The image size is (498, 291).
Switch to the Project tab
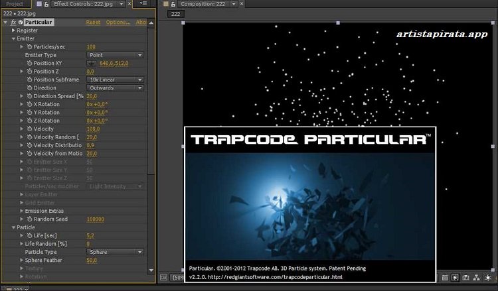pos(15,4)
